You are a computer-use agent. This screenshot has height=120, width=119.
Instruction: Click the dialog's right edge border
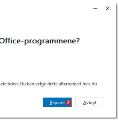click(116, 60)
